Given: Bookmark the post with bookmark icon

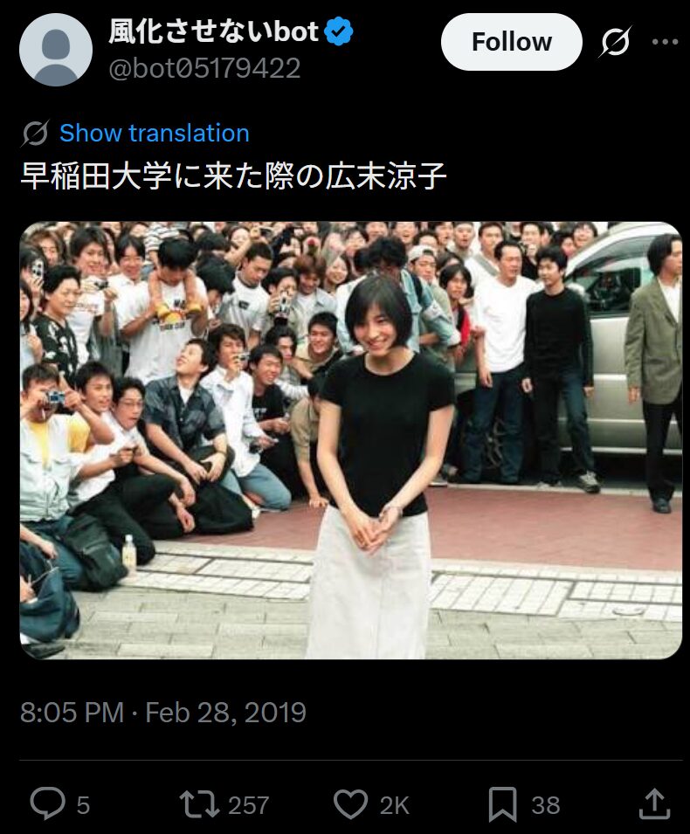Looking at the screenshot, I should (503, 804).
